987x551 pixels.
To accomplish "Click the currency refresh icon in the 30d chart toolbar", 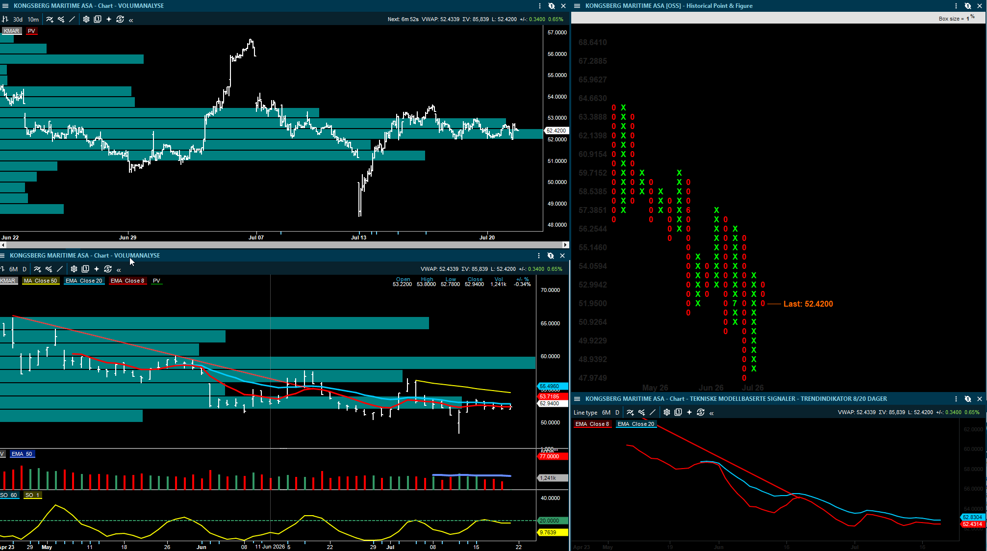I will pyautogui.click(x=120, y=19).
